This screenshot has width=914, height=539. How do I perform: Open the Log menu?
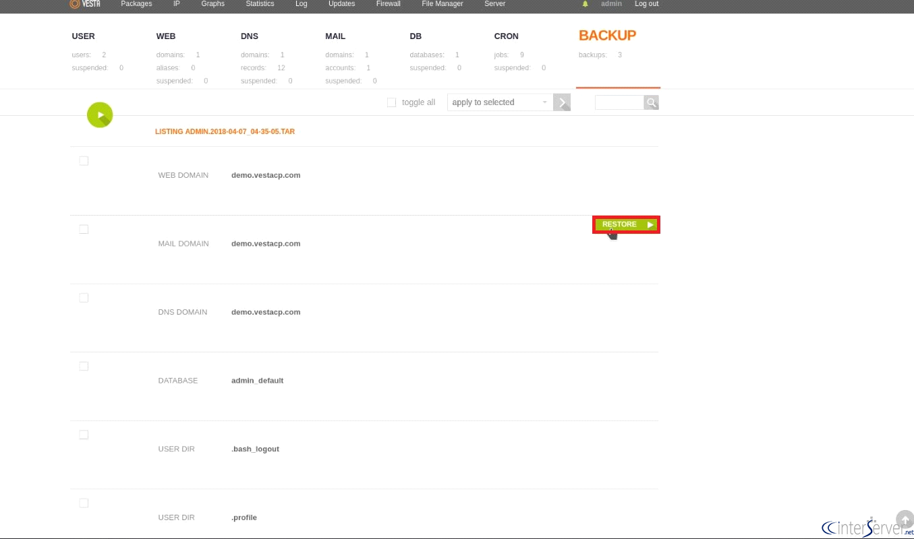click(x=302, y=4)
